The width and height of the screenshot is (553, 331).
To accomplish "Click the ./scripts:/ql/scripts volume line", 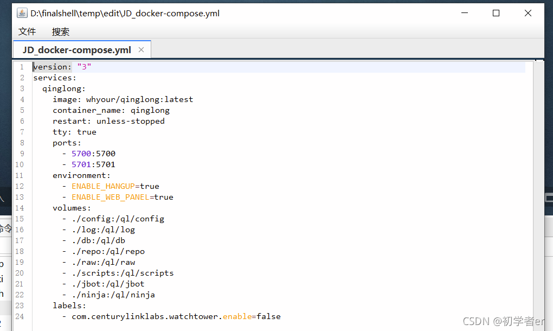I will click(x=123, y=273).
